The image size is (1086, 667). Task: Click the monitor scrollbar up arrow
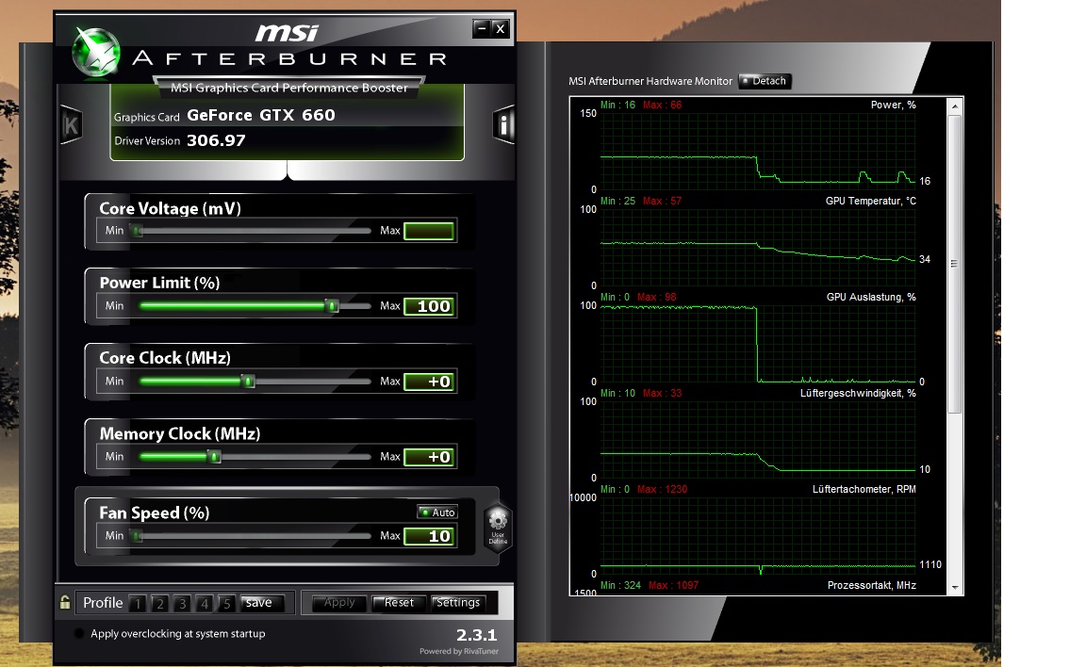(x=954, y=106)
